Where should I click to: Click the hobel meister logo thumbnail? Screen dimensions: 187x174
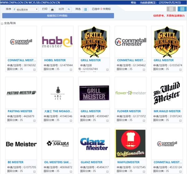[x=57, y=42]
